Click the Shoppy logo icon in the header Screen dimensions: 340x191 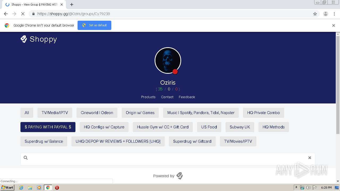24,39
